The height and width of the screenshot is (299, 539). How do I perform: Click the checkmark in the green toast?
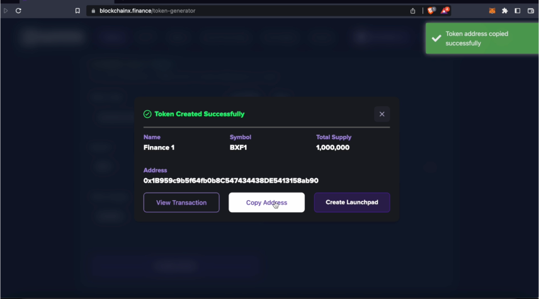[436, 38]
